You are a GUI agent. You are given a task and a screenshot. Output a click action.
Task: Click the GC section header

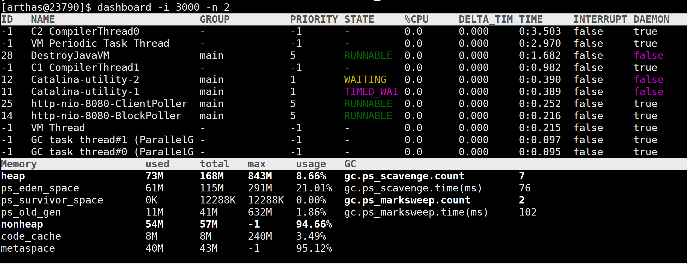[350, 164]
